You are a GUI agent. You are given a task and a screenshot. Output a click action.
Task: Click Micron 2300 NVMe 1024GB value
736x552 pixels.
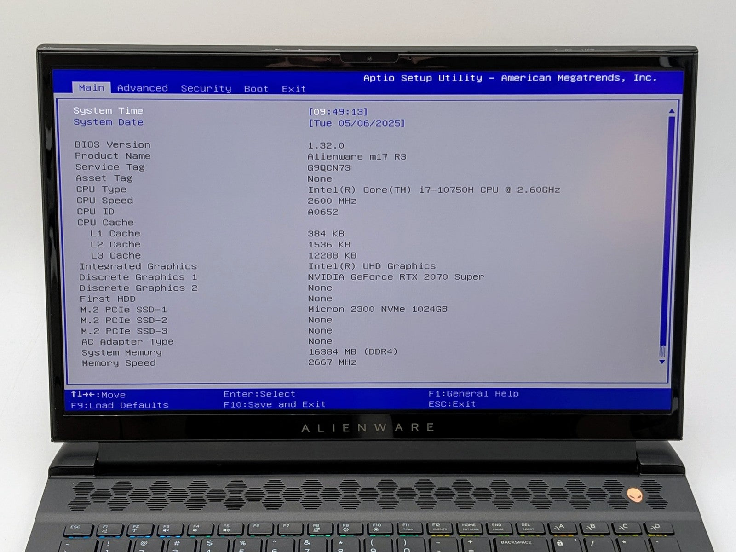pyautogui.click(x=378, y=309)
